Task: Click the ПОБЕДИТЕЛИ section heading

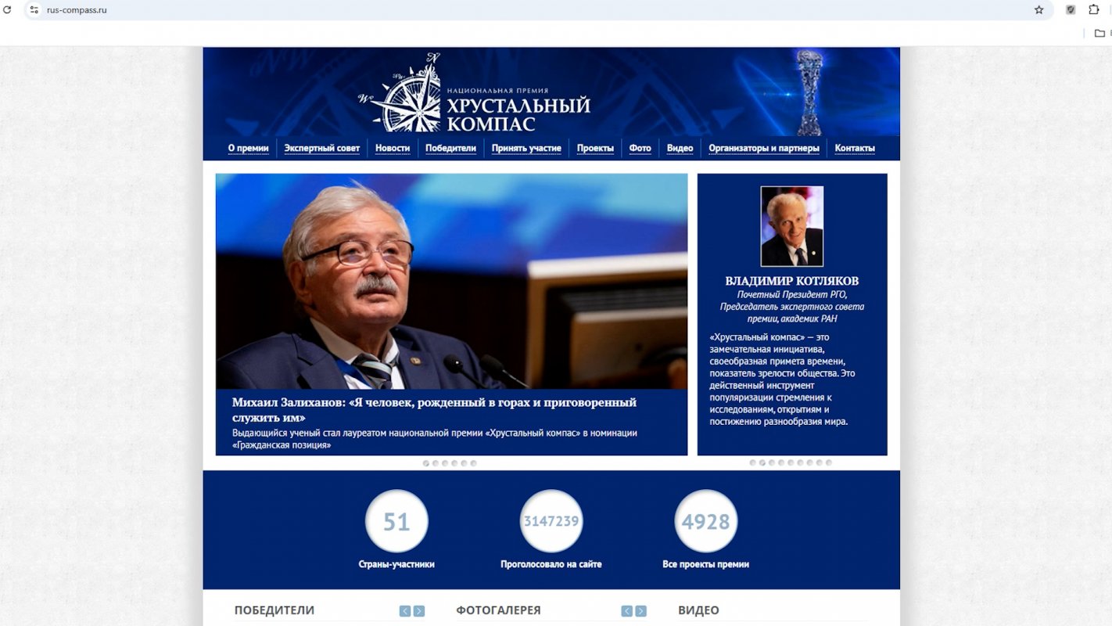Action: click(x=274, y=610)
